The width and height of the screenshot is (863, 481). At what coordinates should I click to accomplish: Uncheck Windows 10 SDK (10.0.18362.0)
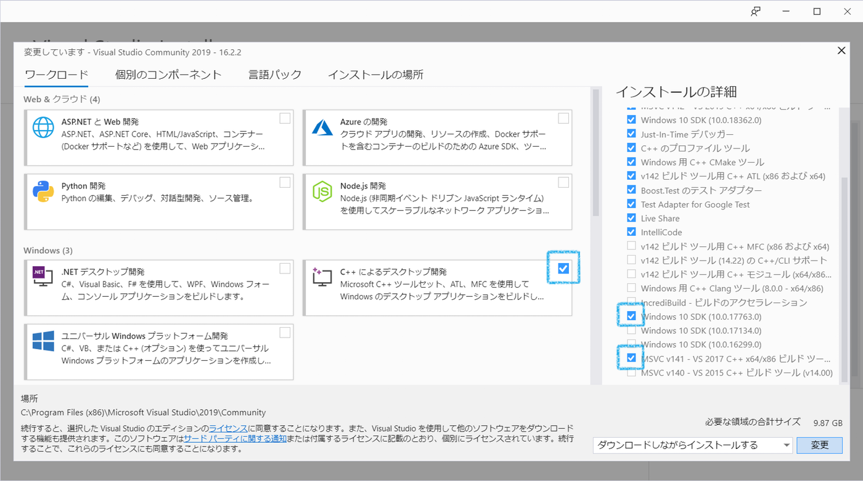(631, 119)
